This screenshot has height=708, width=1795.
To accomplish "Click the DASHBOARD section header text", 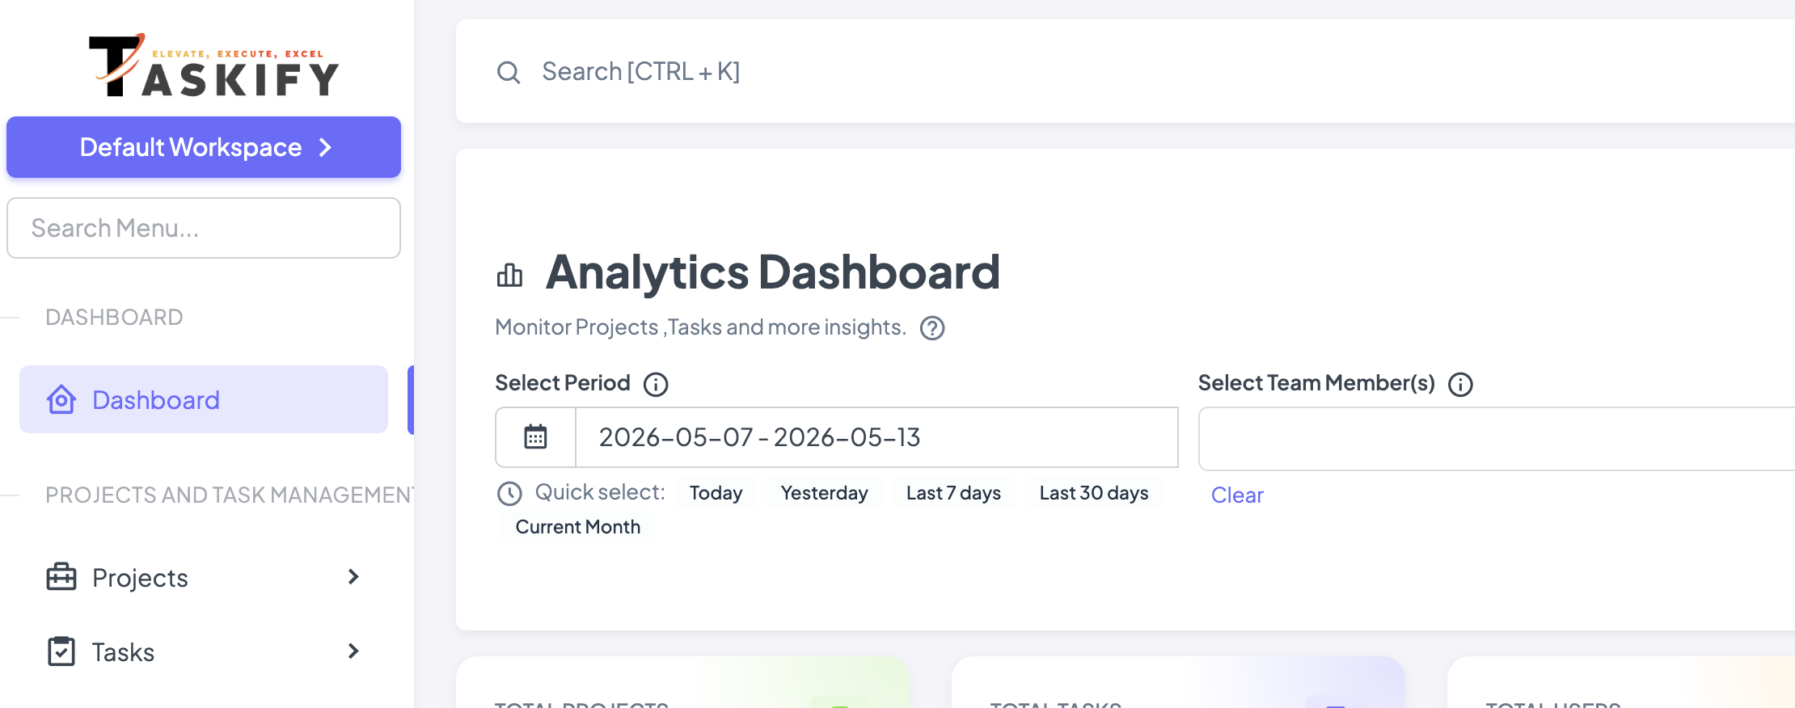I will point(114,317).
